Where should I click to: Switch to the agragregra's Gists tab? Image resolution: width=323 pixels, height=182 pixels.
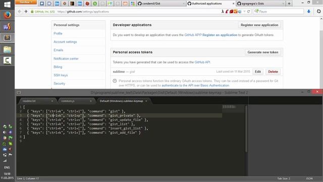[261, 4]
